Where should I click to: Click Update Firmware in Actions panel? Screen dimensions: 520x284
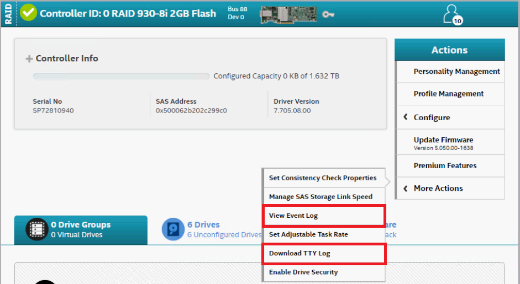click(x=450, y=143)
